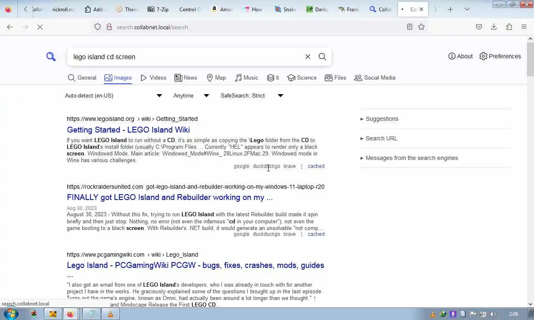Screen dimensions: 534x320
Task: Click the blue magnifier logo beside the search box
Action: [x=51, y=57]
